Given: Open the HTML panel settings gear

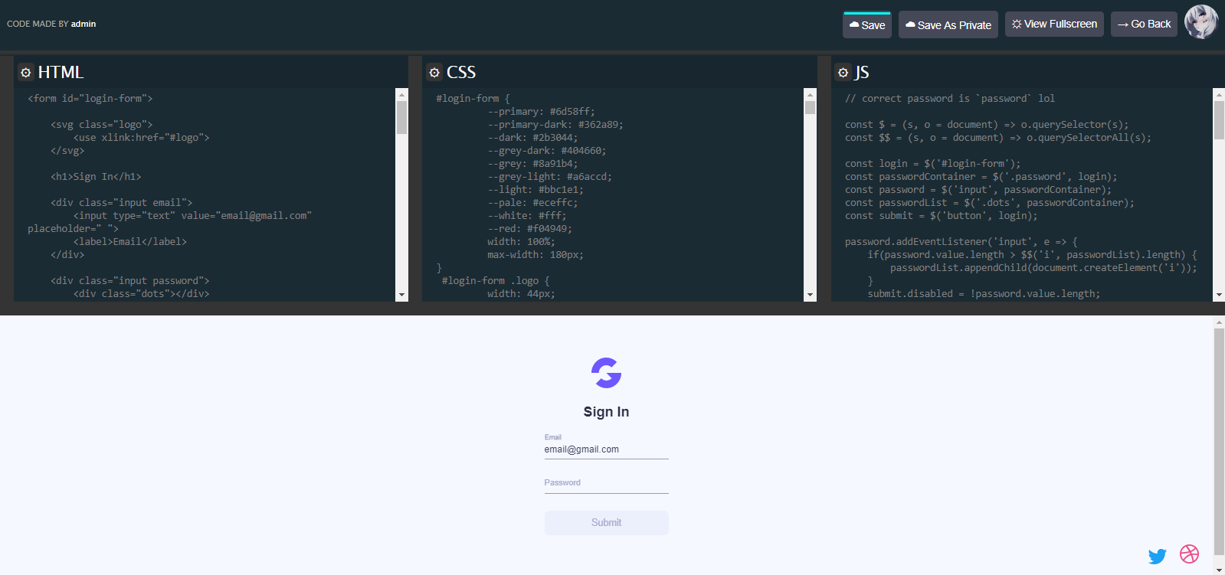Looking at the screenshot, I should click(x=26, y=73).
